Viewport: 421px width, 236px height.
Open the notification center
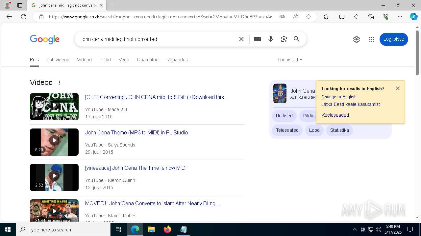click(410, 229)
